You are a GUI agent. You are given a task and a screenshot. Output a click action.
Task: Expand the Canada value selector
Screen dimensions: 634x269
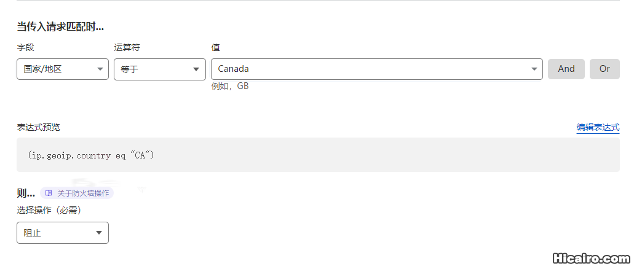click(377, 69)
